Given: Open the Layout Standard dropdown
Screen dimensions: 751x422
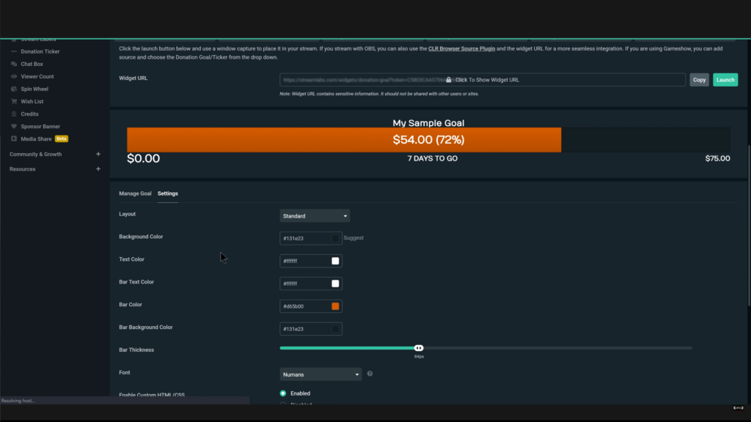Looking at the screenshot, I should click(x=315, y=216).
